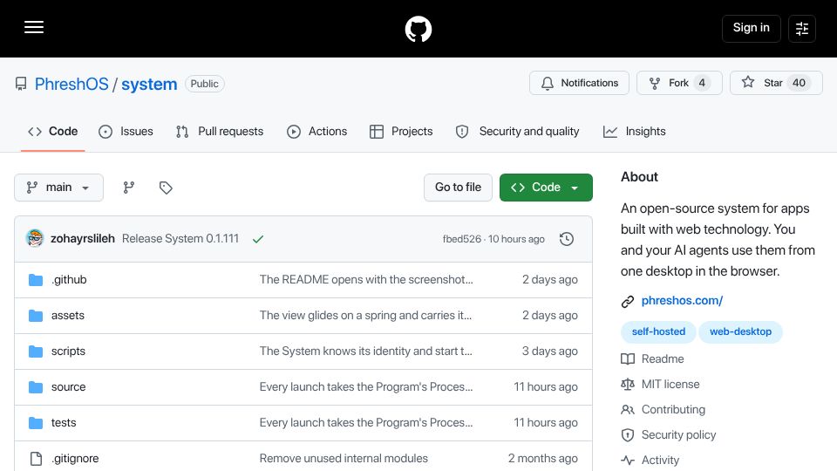This screenshot has height=471, width=837.
Task: Select the web-desktop topic tag
Action: tap(740, 331)
